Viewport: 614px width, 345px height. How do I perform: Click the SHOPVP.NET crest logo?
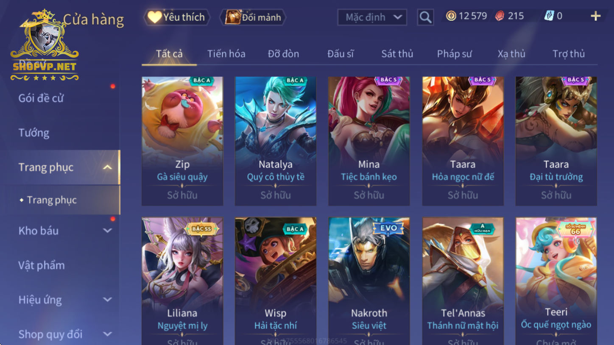click(45, 46)
